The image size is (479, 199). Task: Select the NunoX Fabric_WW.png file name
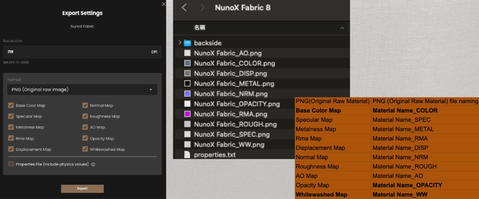tap(229, 144)
